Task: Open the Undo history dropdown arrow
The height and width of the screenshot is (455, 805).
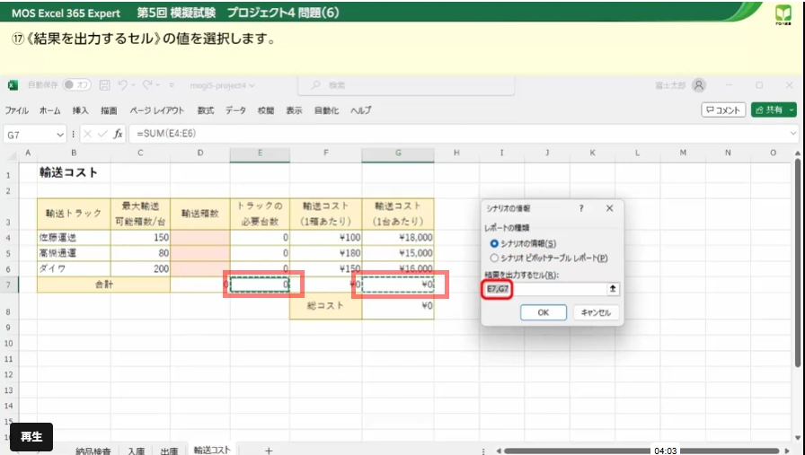Action: pyautogui.click(x=133, y=85)
